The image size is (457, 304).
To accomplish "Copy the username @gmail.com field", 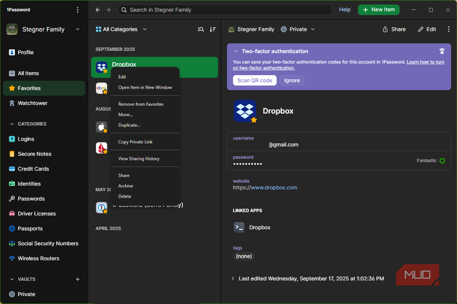I will (x=338, y=142).
